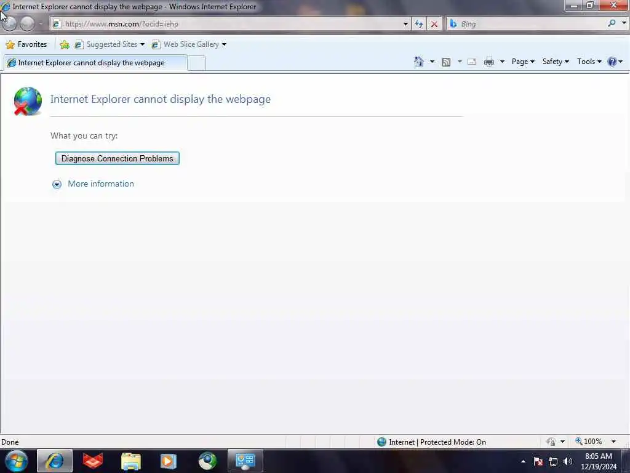Expand the Home button dropdown arrow
This screenshot has width=630, height=473.
click(432, 62)
